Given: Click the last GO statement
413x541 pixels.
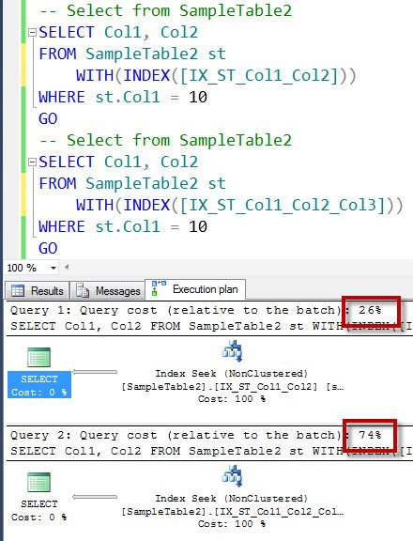Looking at the screenshot, I should point(48,248).
